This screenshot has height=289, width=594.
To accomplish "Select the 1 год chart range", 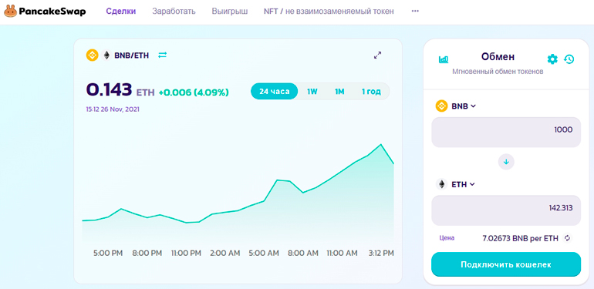I will [x=371, y=91].
